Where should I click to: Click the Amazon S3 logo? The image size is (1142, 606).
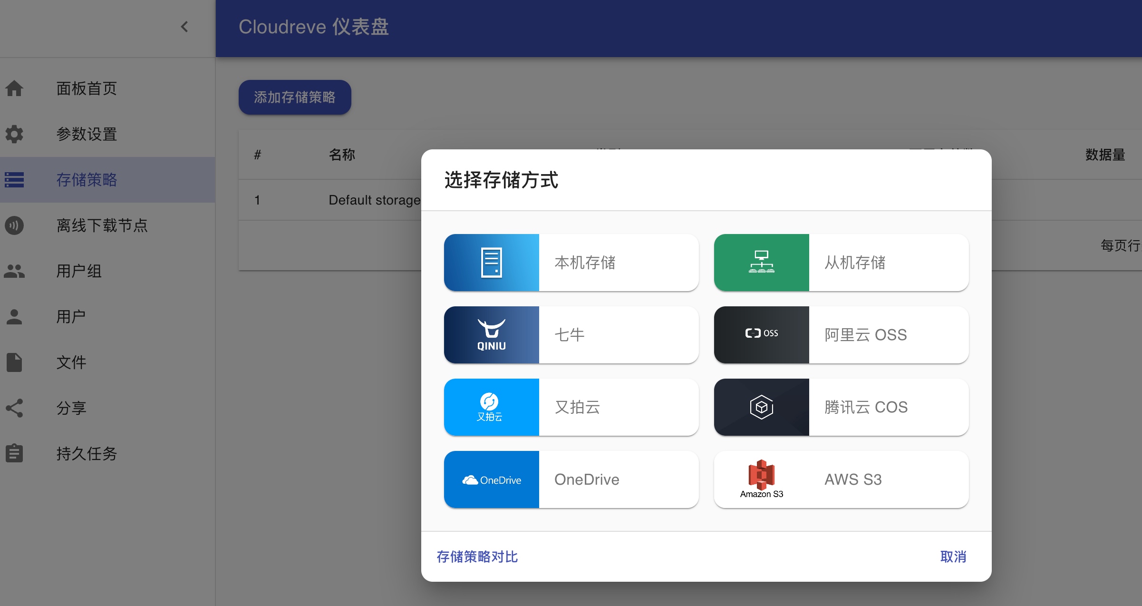[762, 479]
